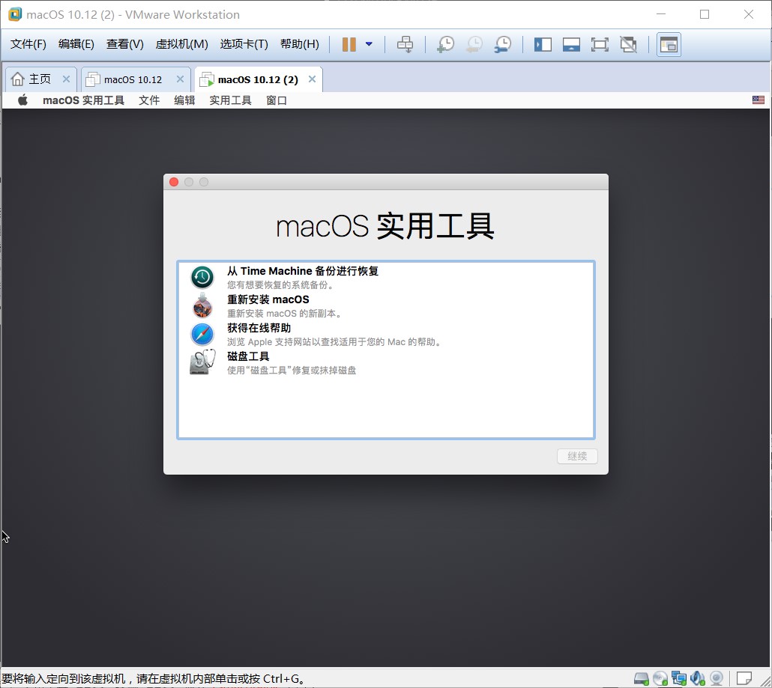The width and height of the screenshot is (772, 688).
Task: Click the console view toolbar icon
Action: pyautogui.click(x=669, y=45)
